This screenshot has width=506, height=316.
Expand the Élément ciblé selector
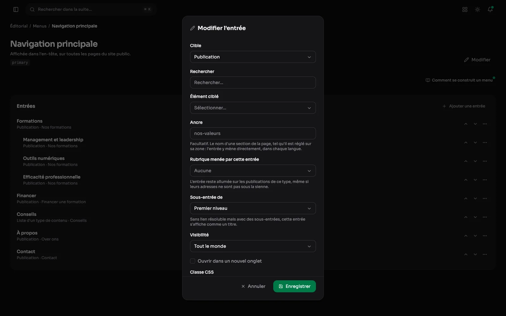coord(253,108)
